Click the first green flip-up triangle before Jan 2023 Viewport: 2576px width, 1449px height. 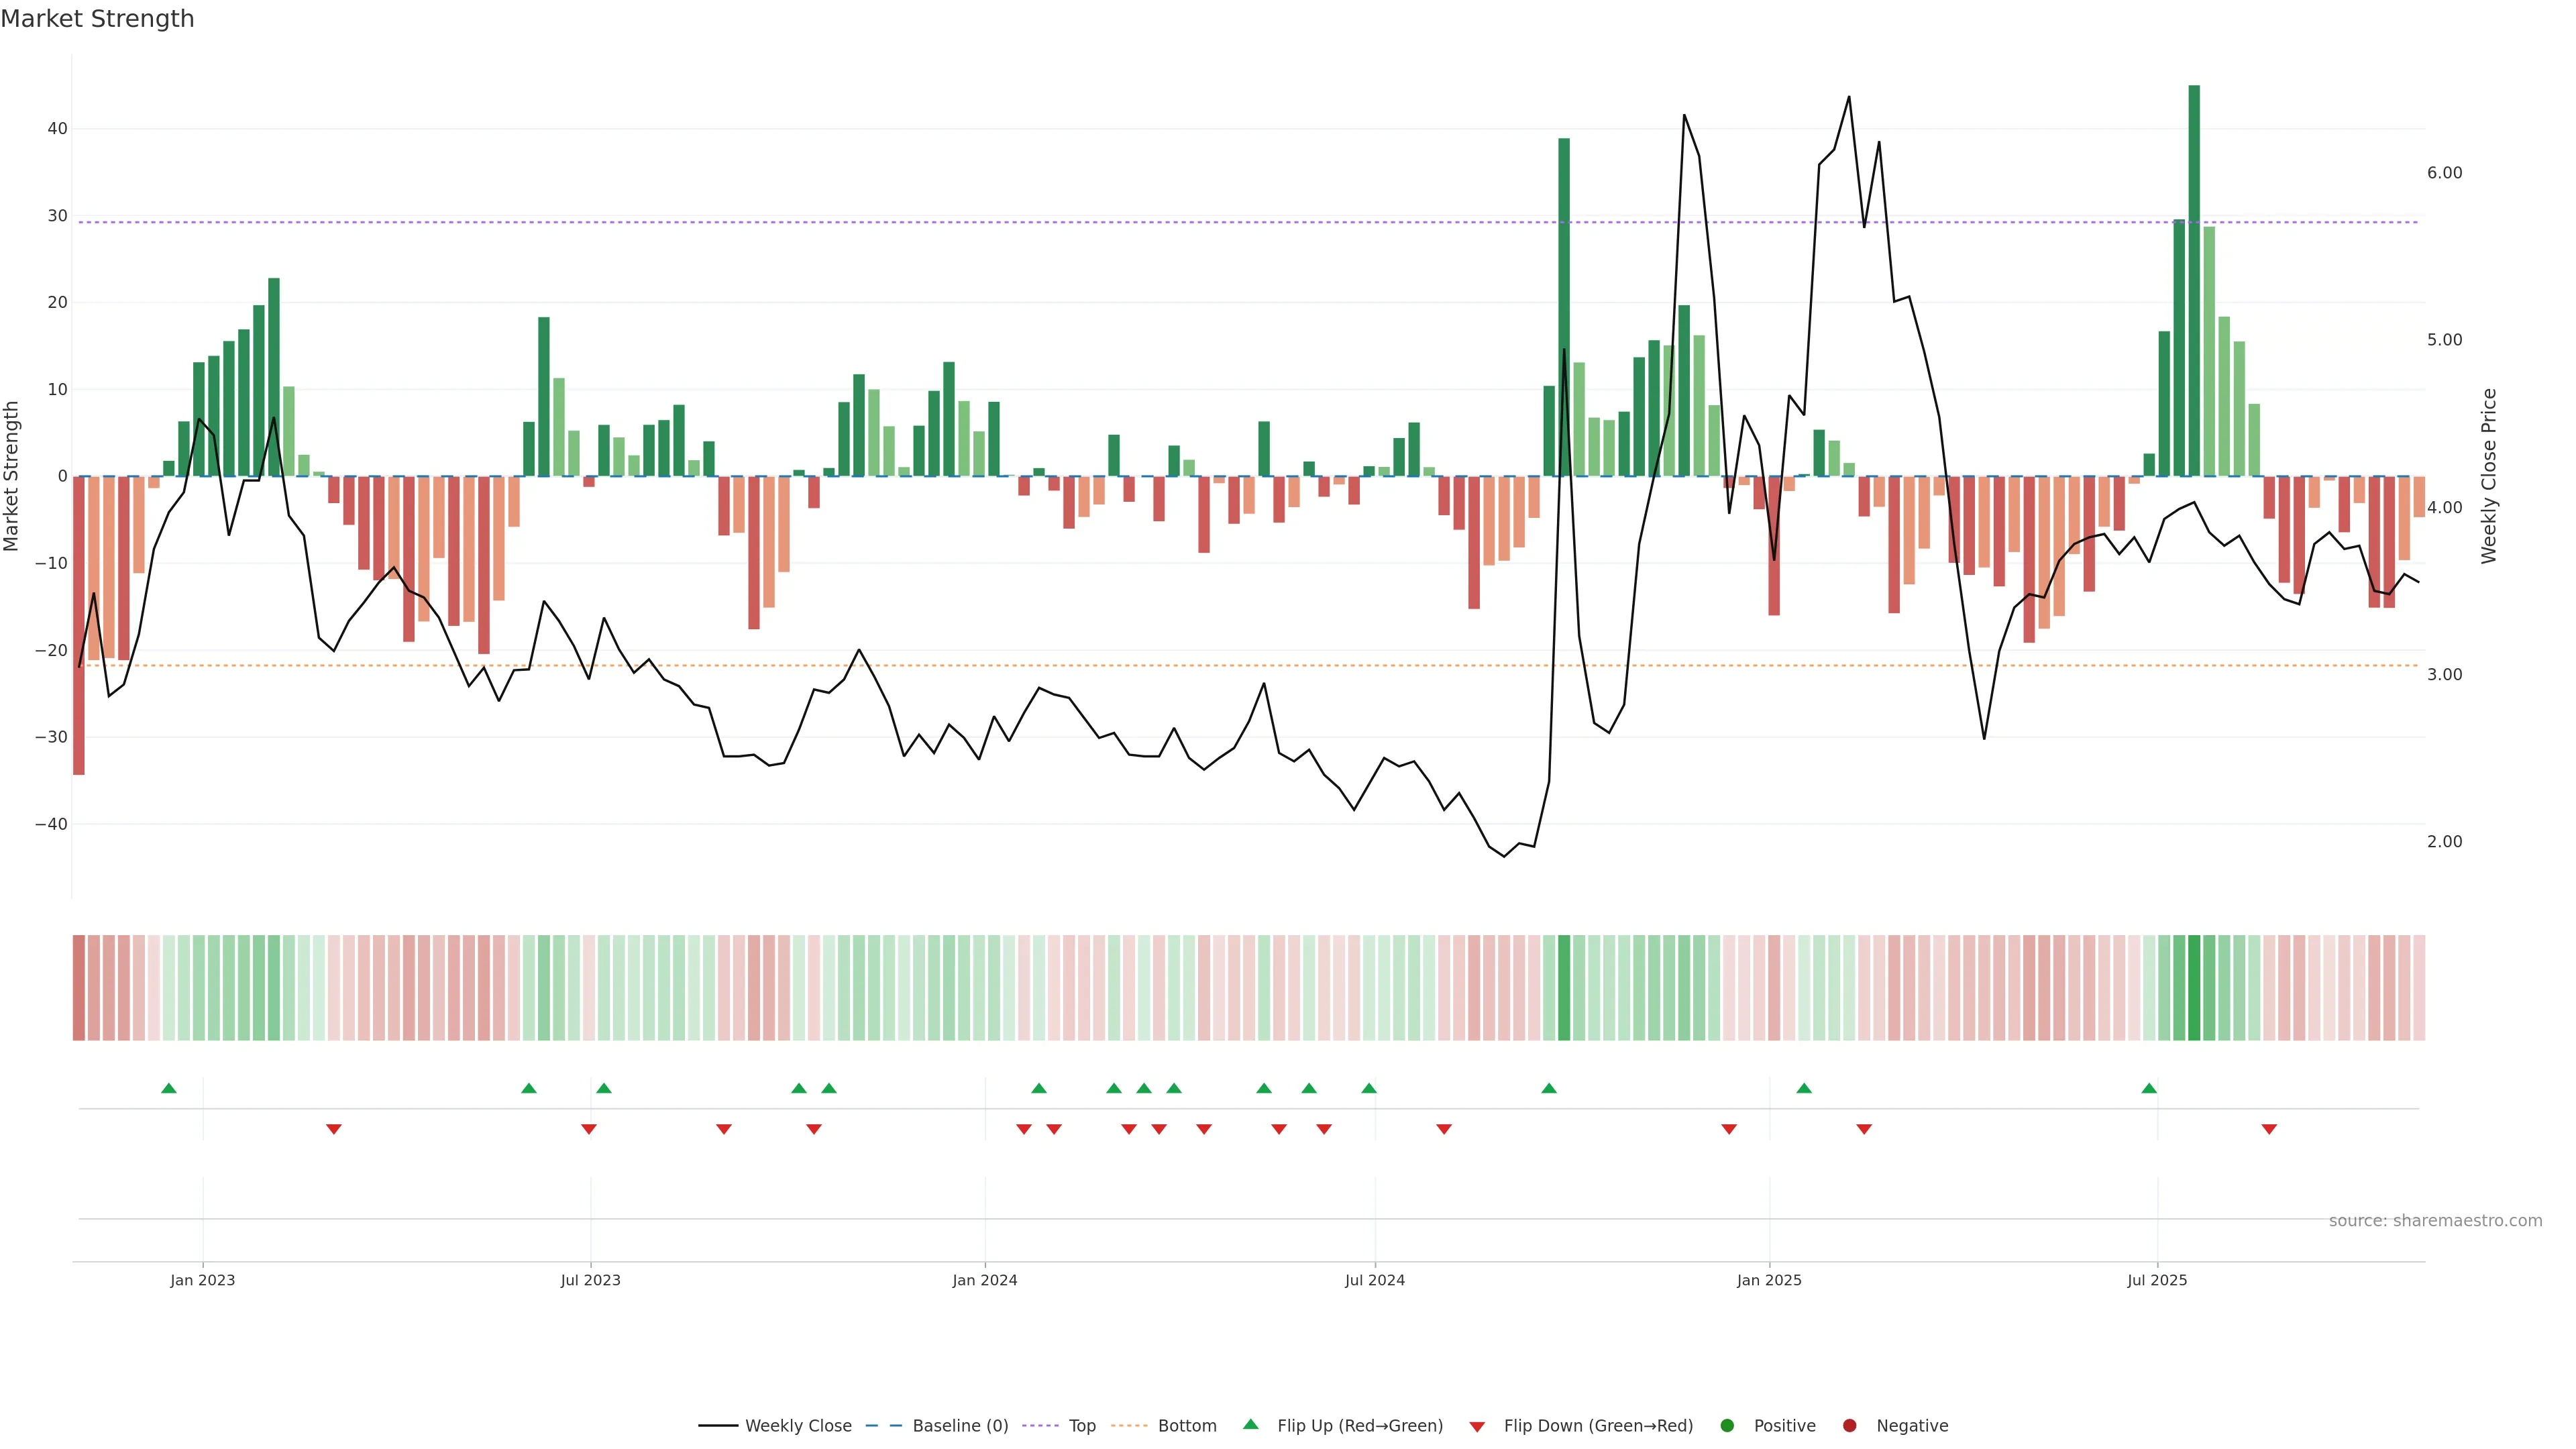tap(169, 1088)
